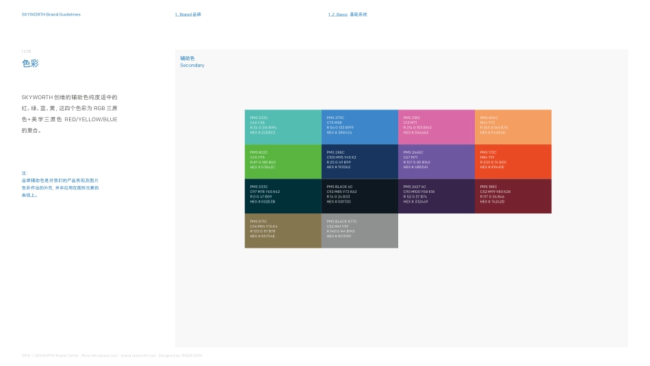Select the navy PMS 288C swatch
Image resolution: width=650 pixels, height=366 pixels.
[359, 161]
